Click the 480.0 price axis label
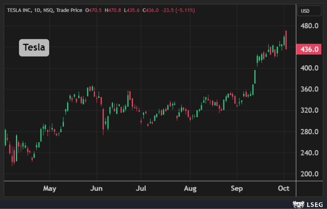This screenshot has height=209, width=327. click(x=310, y=26)
